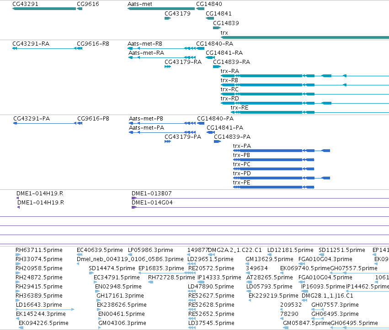Select transcript CG14839-RA label

coord(231,62)
